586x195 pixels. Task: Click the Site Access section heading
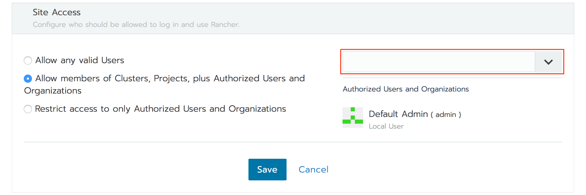pos(57,12)
